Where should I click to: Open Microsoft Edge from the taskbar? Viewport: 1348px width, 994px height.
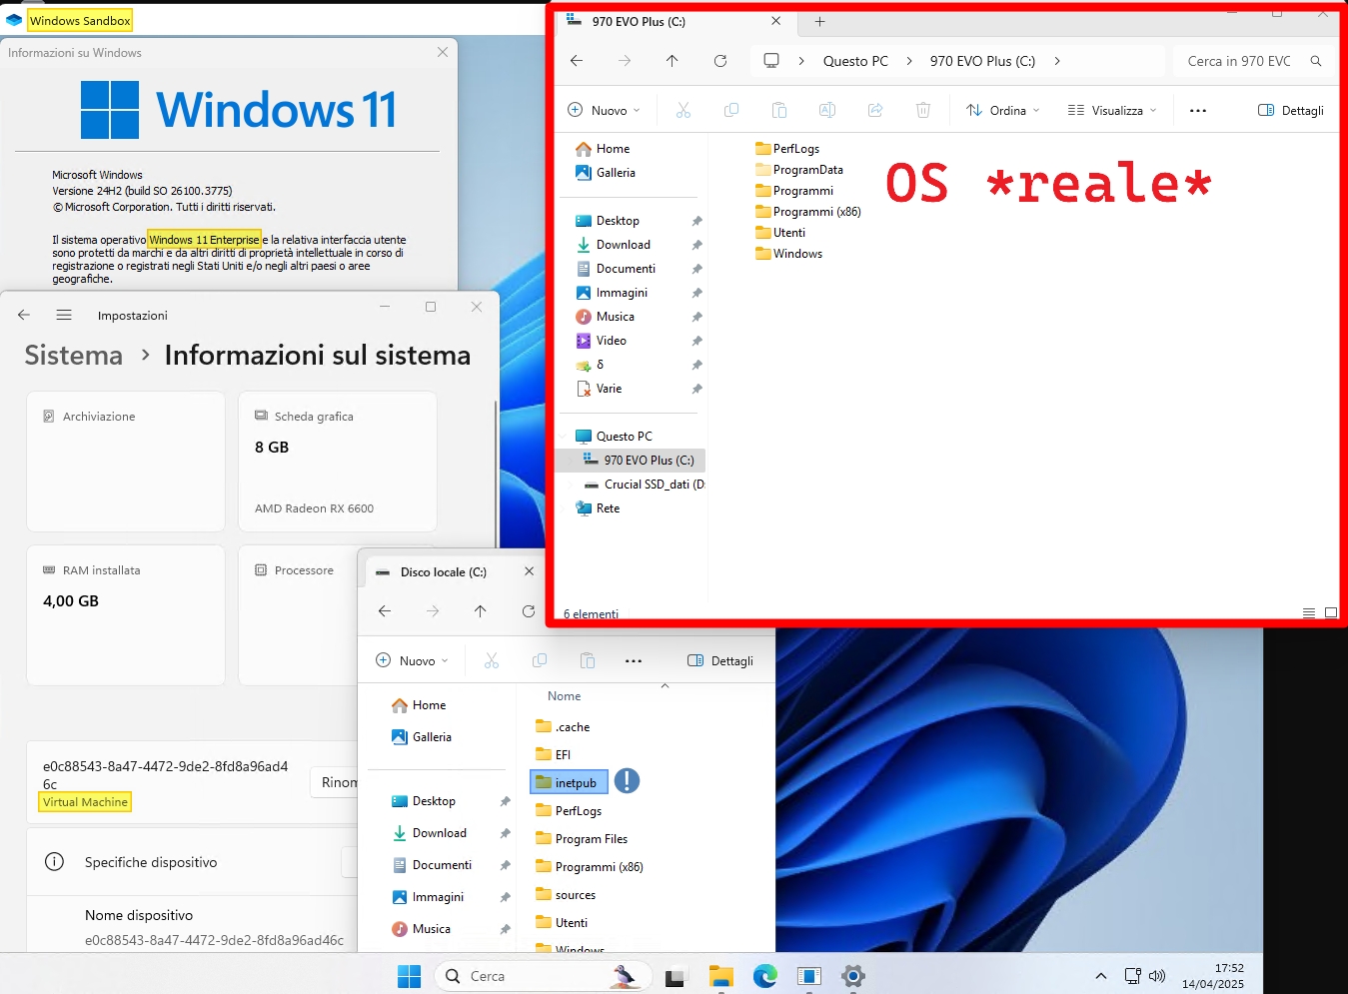tap(765, 976)
